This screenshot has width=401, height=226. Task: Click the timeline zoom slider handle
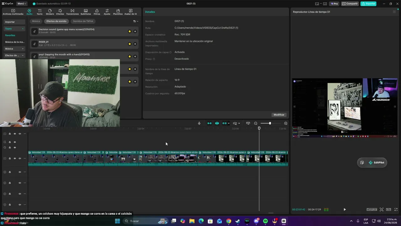tap(270, 123)
